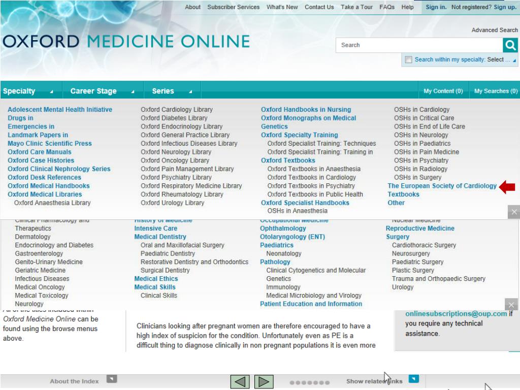The image size is (520, 390).
Task: Click the Oxford Medicine Online logo
Action: [x=126, y=42]
